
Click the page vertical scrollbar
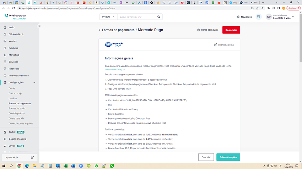tap(301, 38)
